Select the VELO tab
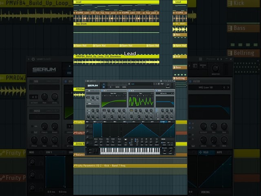Viewport: 261px width, 196px height. [x=164, y=122]
